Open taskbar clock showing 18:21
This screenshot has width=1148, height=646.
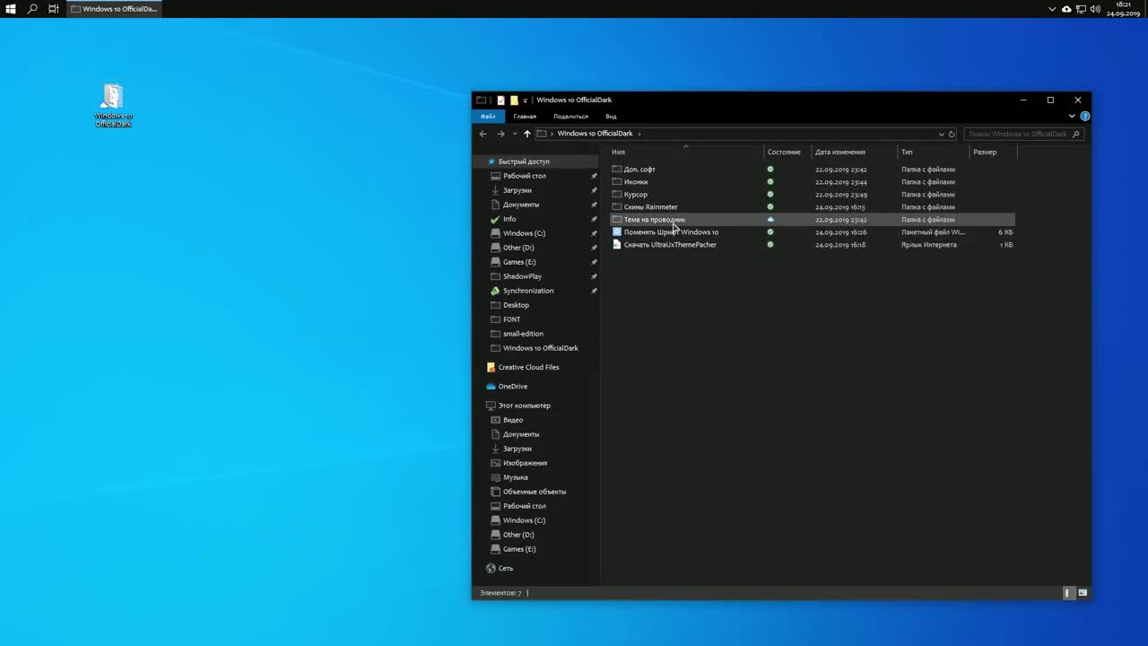(1123, 9)
